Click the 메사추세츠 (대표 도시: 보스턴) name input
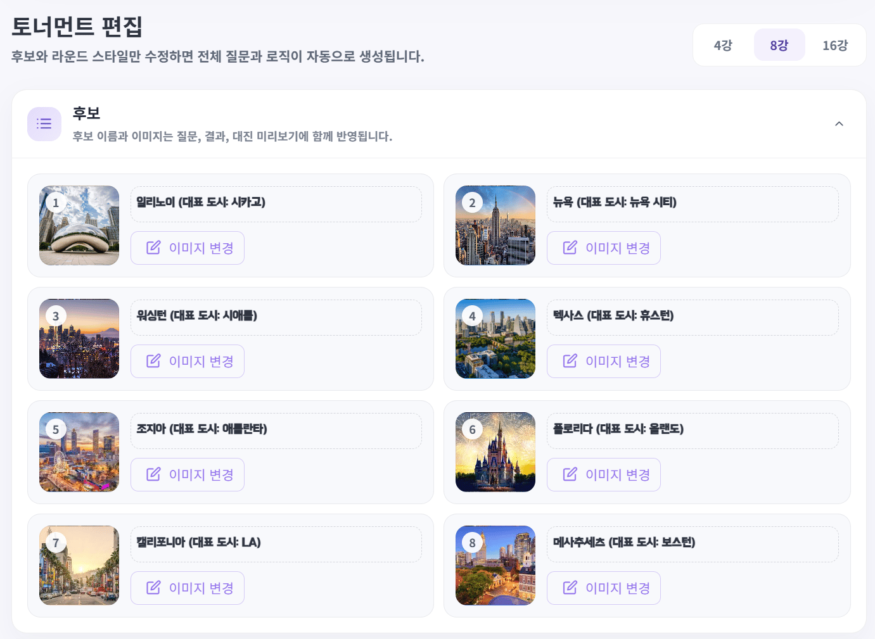Image resolution: width=875 pixels, height=639 pixels. click(693, 544)
